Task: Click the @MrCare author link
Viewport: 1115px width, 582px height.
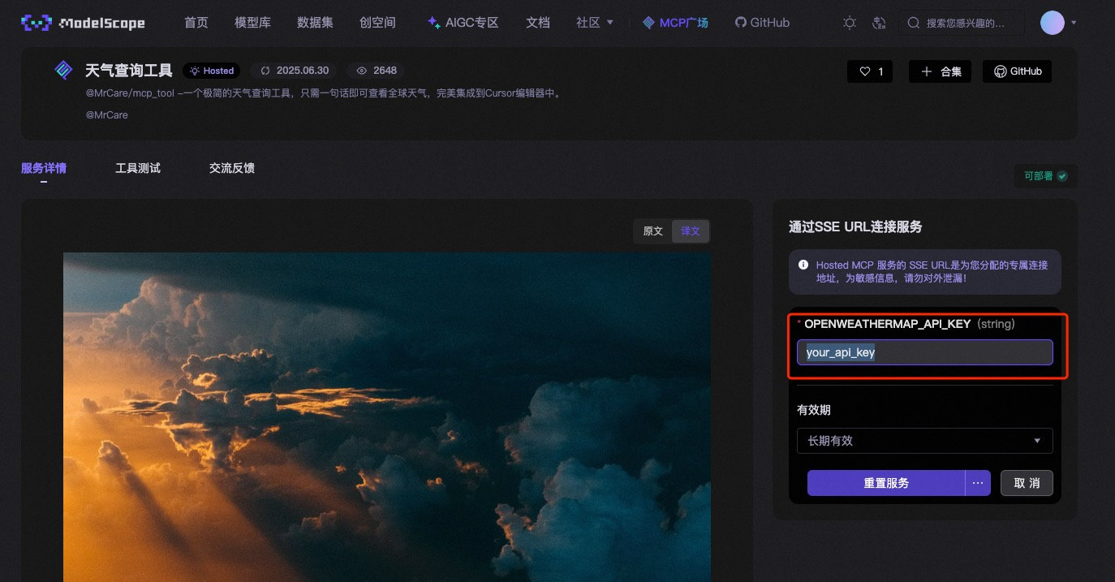Action: pos(106,115)
